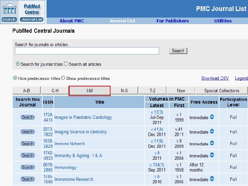Screen dimensions: 248x186
Task: Click OA icon in Images in Paediatric Cardiology row
Action: click(x=212, y=117)
